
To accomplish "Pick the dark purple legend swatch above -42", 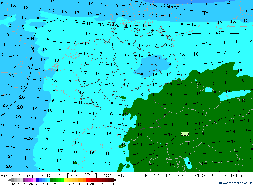I will tap(24, 180).
